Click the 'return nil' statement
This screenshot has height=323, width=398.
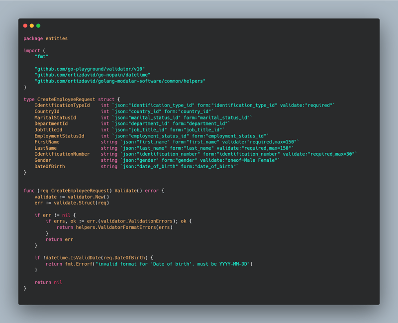(48, 282)
